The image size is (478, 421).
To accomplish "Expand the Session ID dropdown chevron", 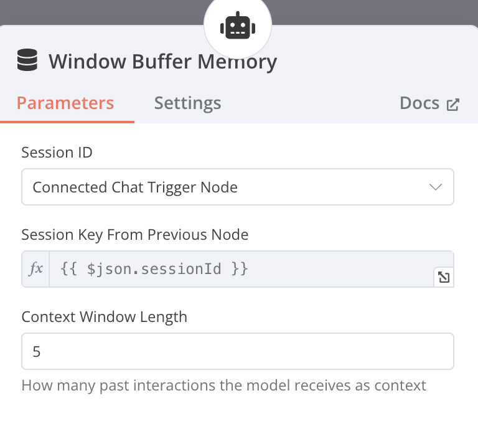I will point(436,187).
